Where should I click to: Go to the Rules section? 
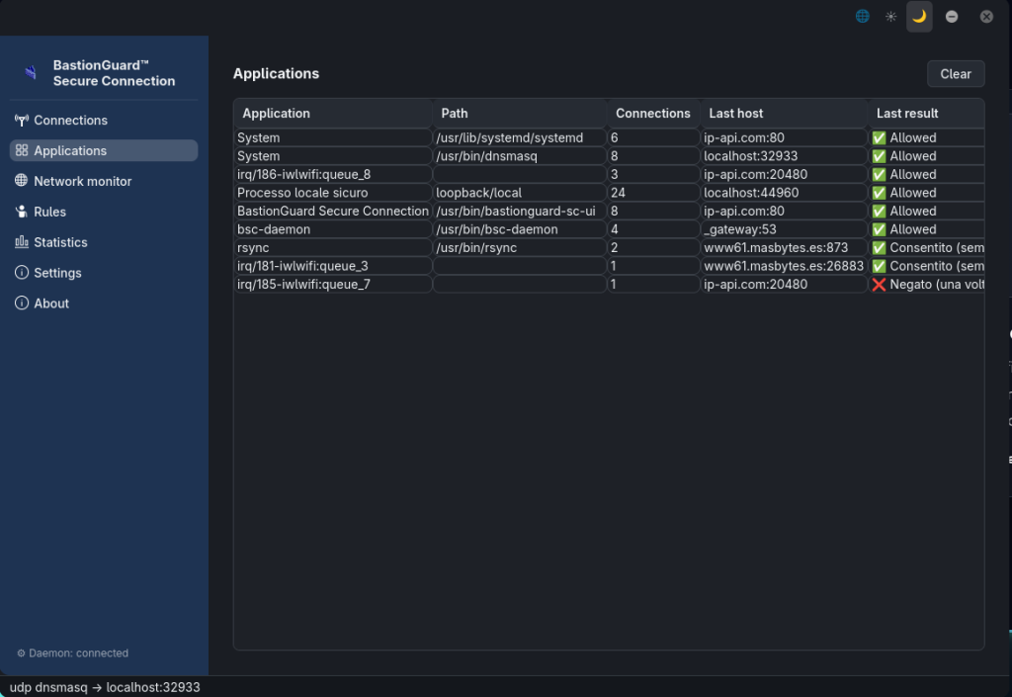pyautogui.click(x=103, y=212)
